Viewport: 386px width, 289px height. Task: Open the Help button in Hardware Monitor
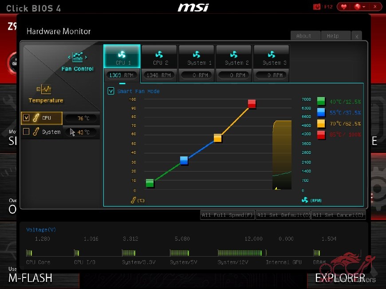tap(333, 36)
